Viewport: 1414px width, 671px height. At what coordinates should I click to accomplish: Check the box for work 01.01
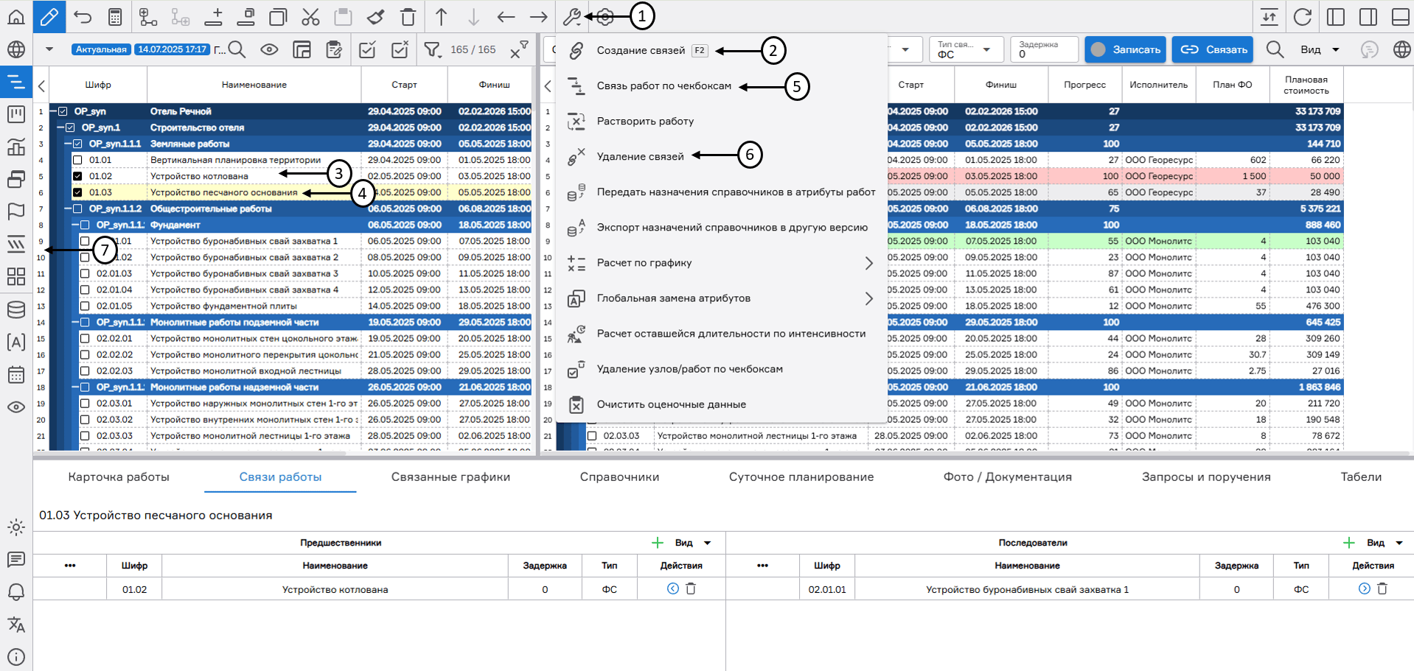(x=77, y=160)
